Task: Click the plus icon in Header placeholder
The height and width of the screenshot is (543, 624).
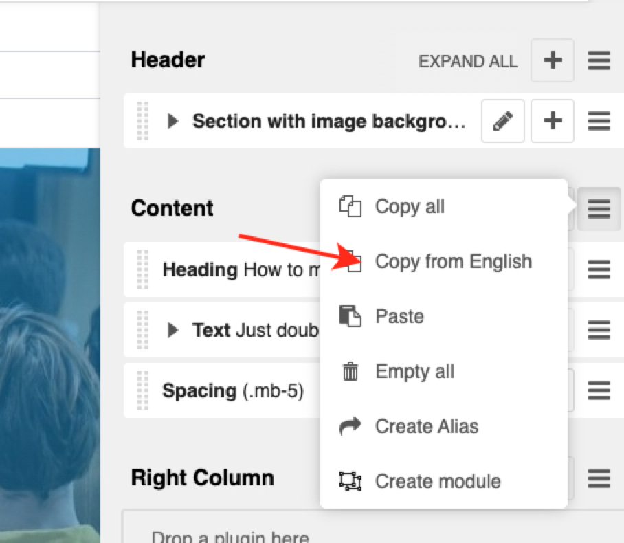Action: (553, 61)
